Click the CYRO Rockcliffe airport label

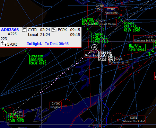111,11
